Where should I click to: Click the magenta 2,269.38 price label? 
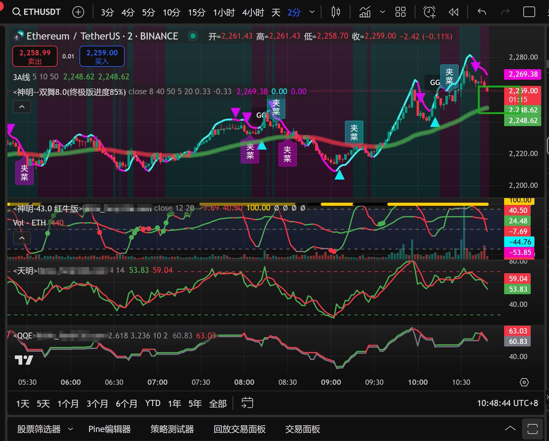[522, 74]
